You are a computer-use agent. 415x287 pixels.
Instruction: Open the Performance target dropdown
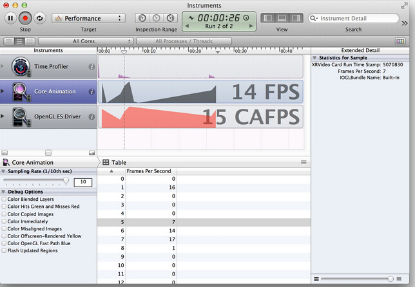(x=88, y=19)
